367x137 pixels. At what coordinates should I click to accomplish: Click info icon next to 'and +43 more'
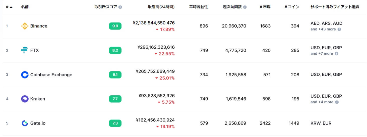pos(339,29)
